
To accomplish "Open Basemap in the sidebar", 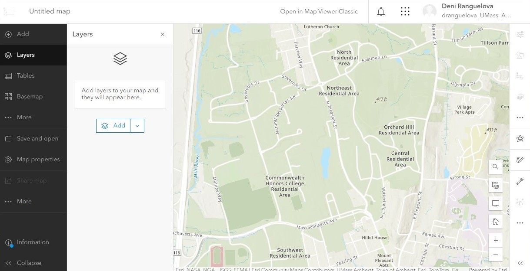I will 33,96.
